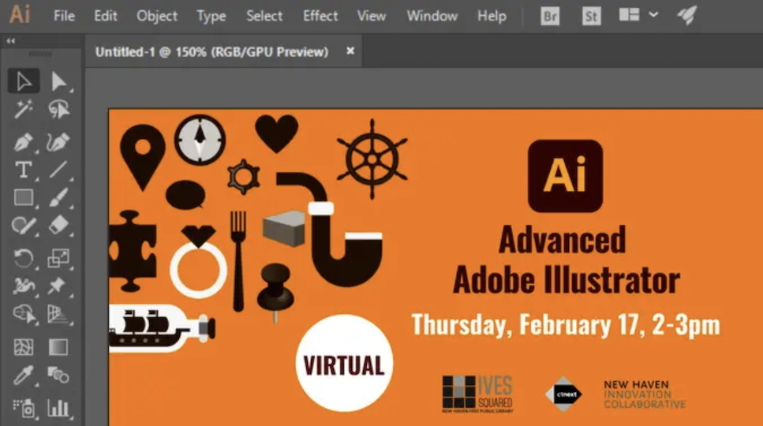Select the Scale tool

click(x=58, y=258)
